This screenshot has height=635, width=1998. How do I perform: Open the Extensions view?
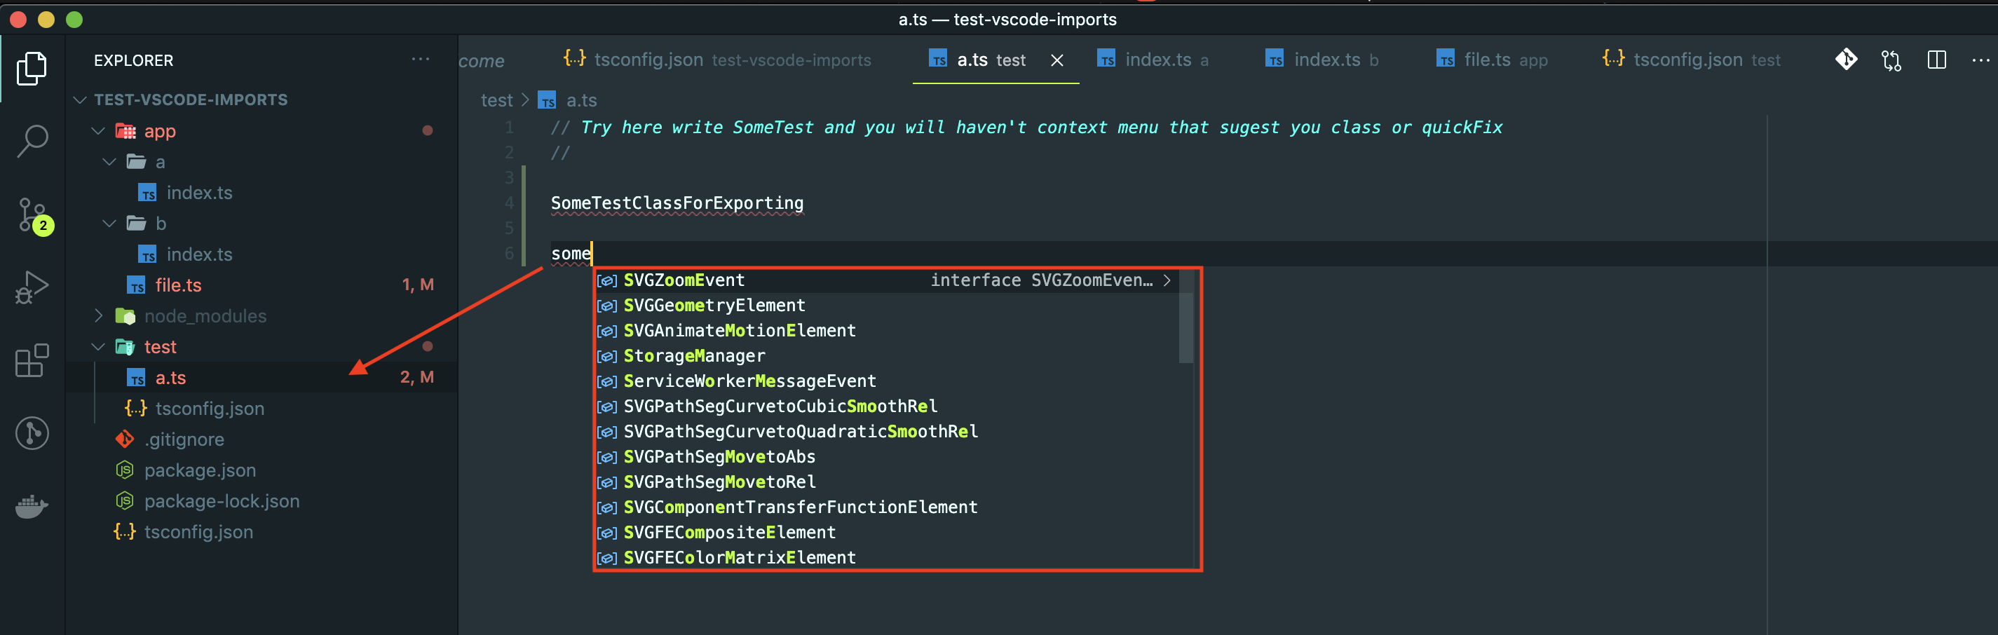click(x=31, y=360)
